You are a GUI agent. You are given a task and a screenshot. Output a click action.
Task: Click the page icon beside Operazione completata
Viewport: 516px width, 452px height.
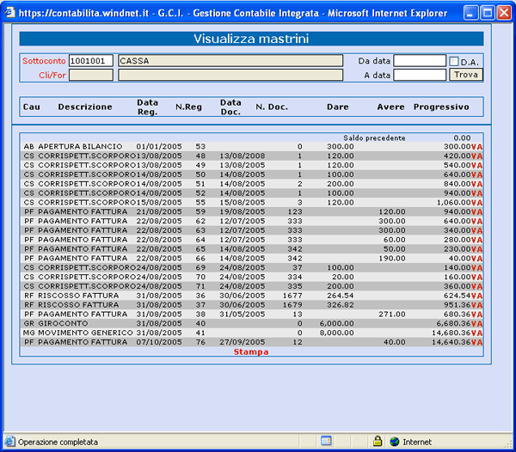9,442
